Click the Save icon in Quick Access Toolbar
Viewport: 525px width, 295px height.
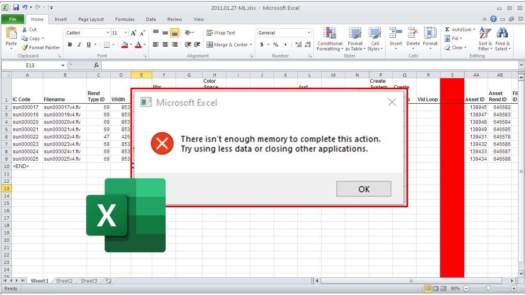[x=16, y=7]
